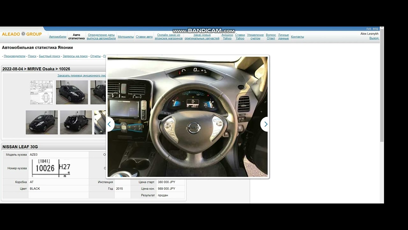Click the Модель кузова label
This screenshot has width=408, height=230.
coord(16,155)
